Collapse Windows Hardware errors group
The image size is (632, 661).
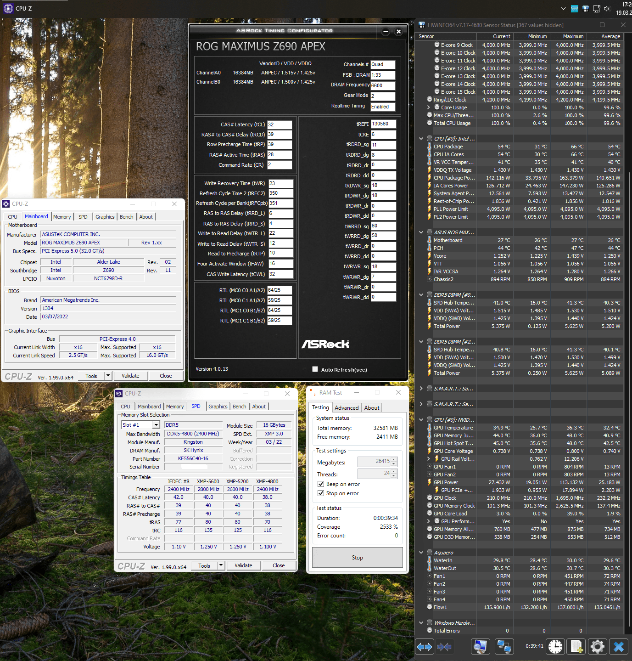pos(421,623)
